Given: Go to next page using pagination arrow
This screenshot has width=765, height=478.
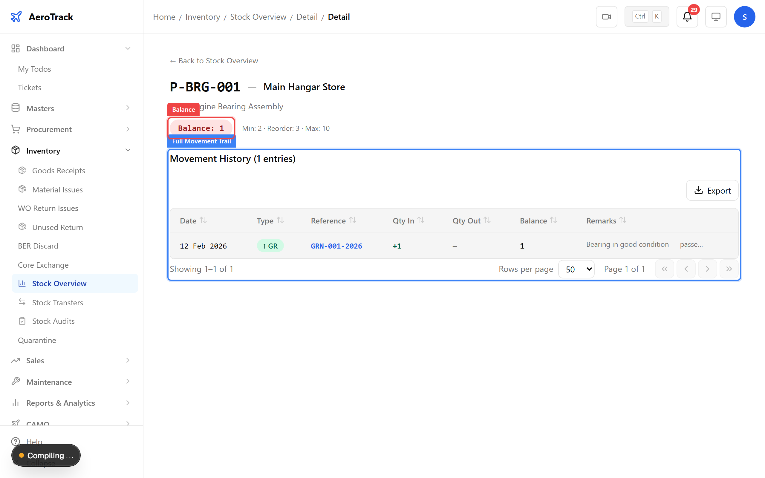Looking at the screenshot, I should point(707,269).
